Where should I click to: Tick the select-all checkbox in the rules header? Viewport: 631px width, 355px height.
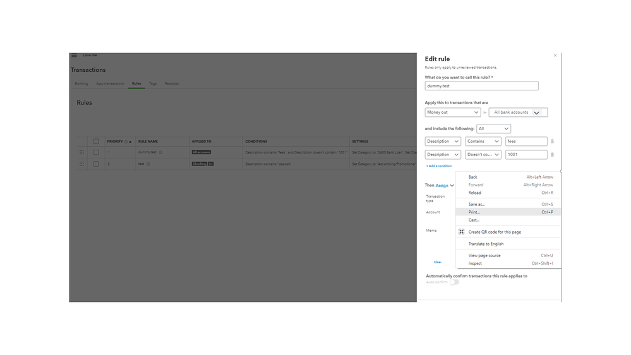[x=96, y=141]
